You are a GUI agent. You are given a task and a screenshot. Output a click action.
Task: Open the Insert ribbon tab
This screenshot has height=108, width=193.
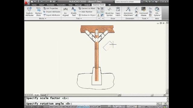tap(42, 5)
